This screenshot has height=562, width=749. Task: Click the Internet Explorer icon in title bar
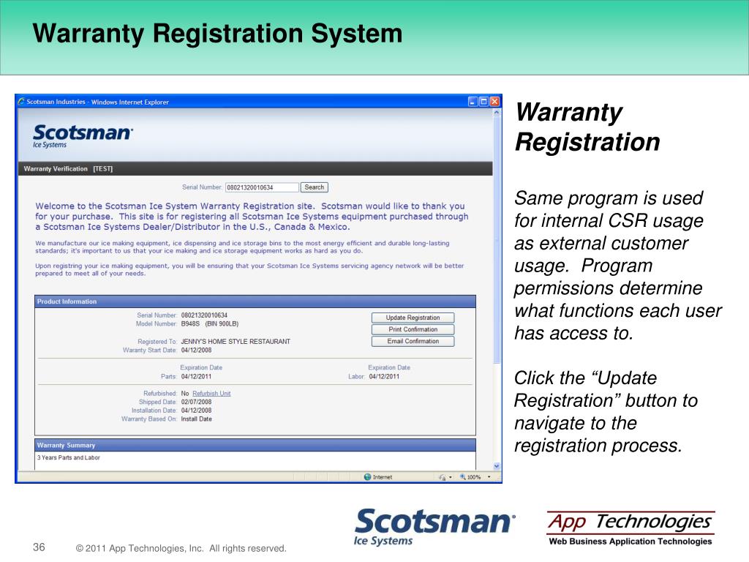(x=21, y=101)
